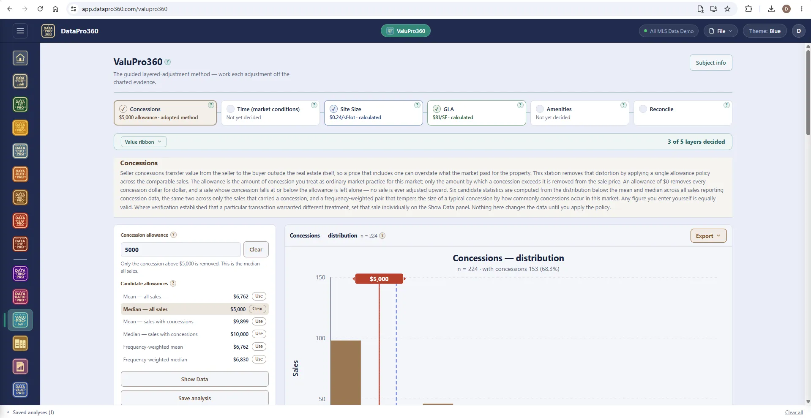This screenshot has height=418, width=811.
Task: Open help icon next to ValuPro360 title
Action: (168, 62)
